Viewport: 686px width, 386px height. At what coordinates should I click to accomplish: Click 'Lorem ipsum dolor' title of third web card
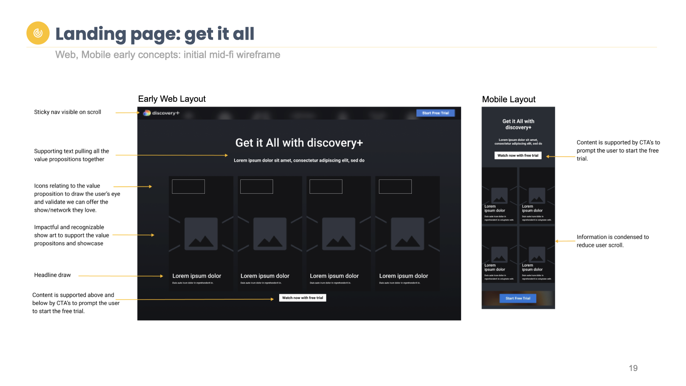[334, 276]
